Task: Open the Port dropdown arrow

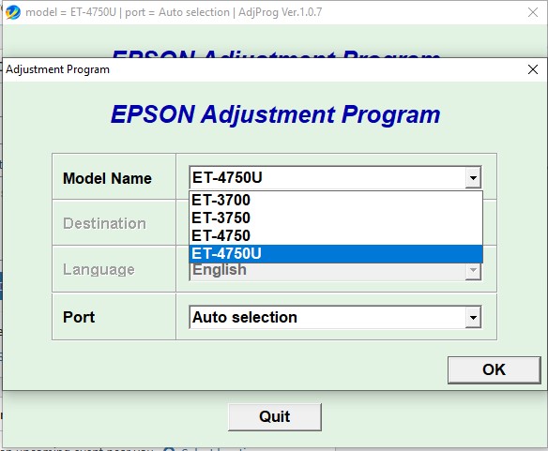Action: point(473,318)
